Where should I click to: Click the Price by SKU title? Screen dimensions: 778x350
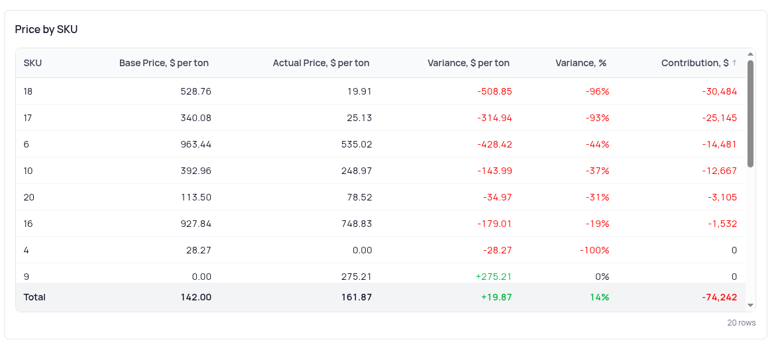(x=46, y=29)
